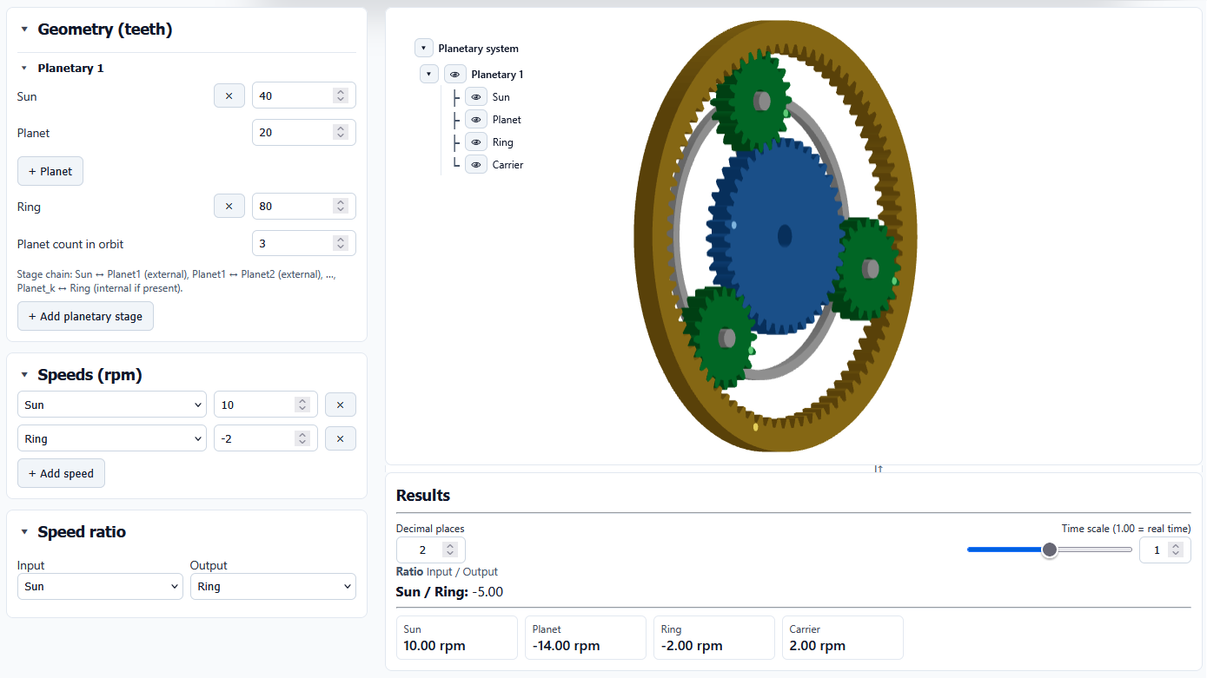Viewport: 1207px width, 678px height.
Task: Collapse the Speed ratio section
Action: (x=24, y=532)
